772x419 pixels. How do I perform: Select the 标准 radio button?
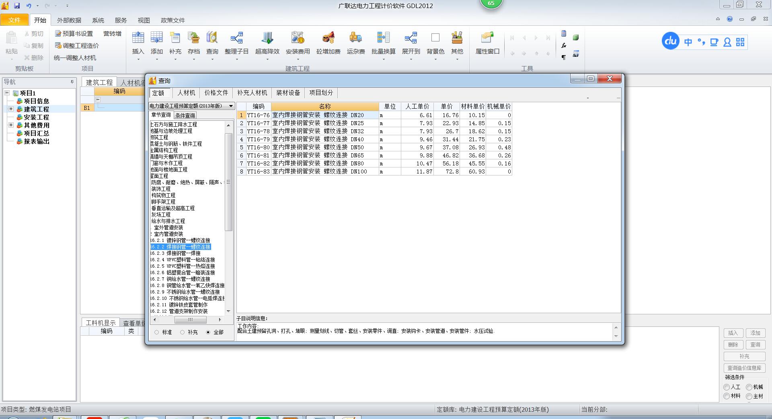[x=157, y=332]
